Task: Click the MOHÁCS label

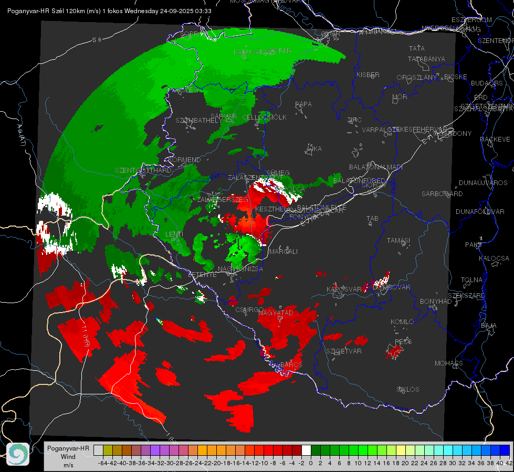Action: [x=449, y=363]
